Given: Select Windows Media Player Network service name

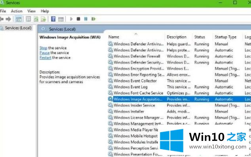Looking at the screenshot, I should [x=136, y=130].
